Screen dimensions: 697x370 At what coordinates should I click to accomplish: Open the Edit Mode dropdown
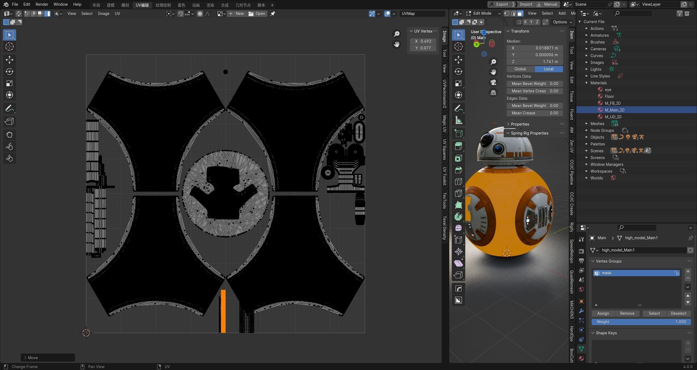(x=483, y=13)
